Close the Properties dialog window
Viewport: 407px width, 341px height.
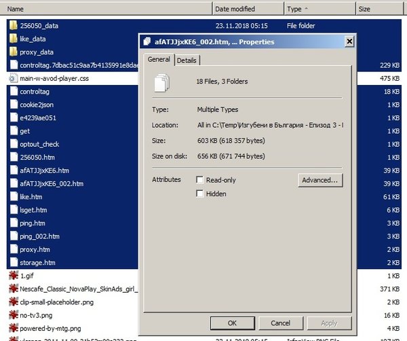point(349,41)
